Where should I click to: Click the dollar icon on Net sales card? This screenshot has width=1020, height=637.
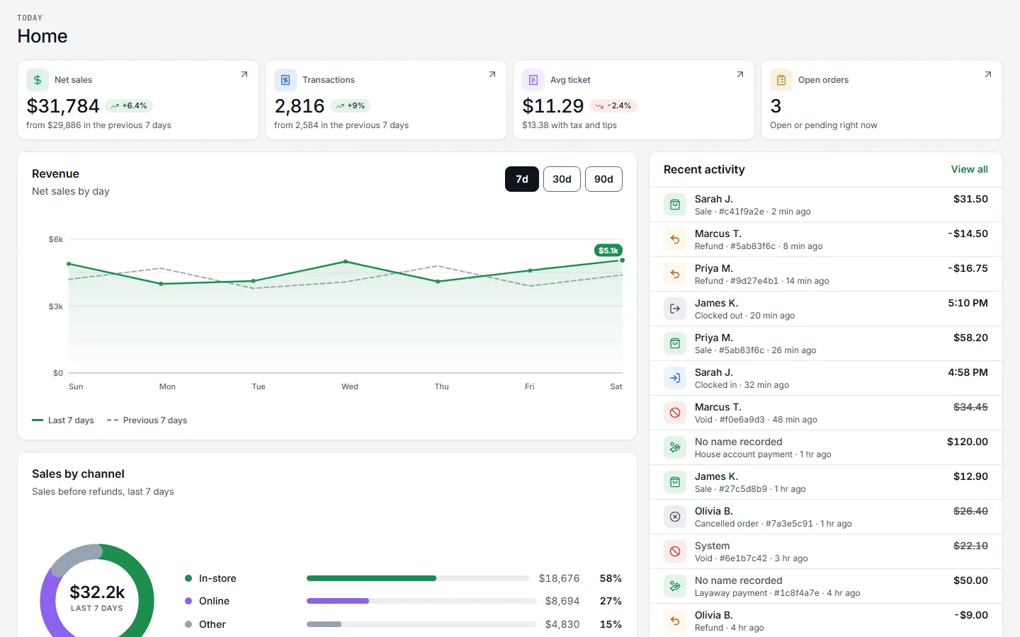click(x=38, y=80)
